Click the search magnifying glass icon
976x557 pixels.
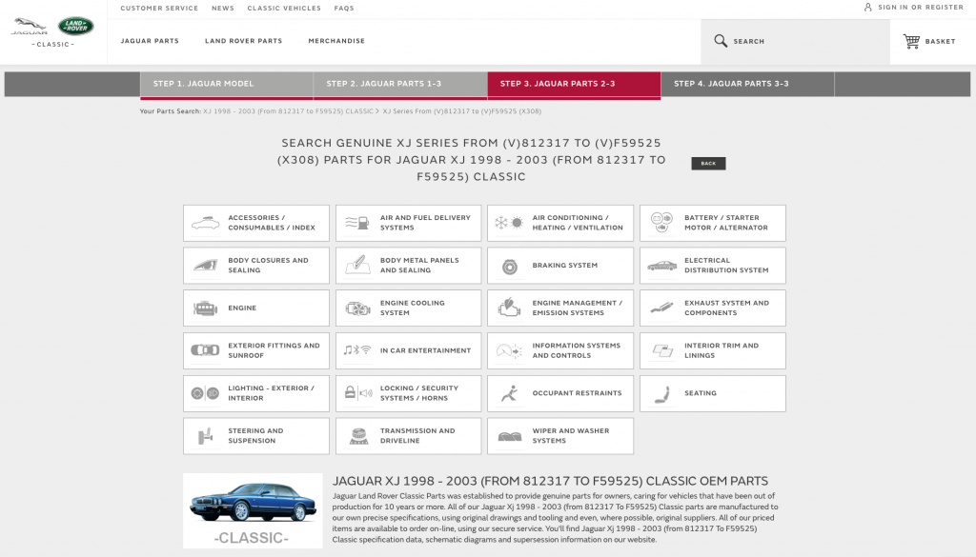point(721,41)
